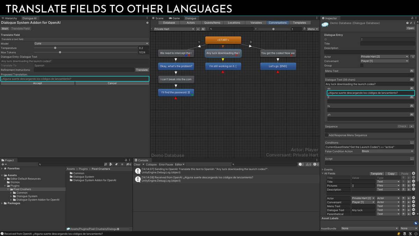419x236 pixels.
Task: Toggle console error count filter
Action: click(316, 164)
